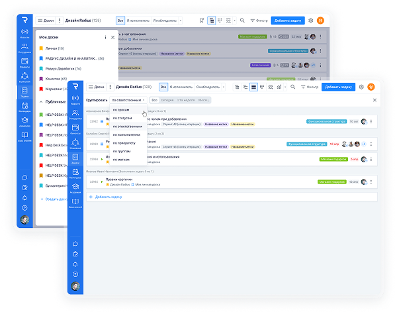Image resolution: width=397 pixels, height=314 pixels.
Task: Open the chat bubble icon in front sidebar
Action: pyautogui.click(x=76, y=243)
